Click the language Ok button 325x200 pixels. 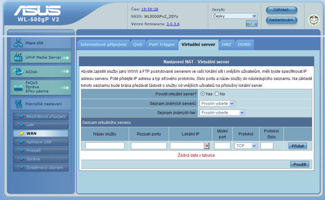(x=252, y=24)
